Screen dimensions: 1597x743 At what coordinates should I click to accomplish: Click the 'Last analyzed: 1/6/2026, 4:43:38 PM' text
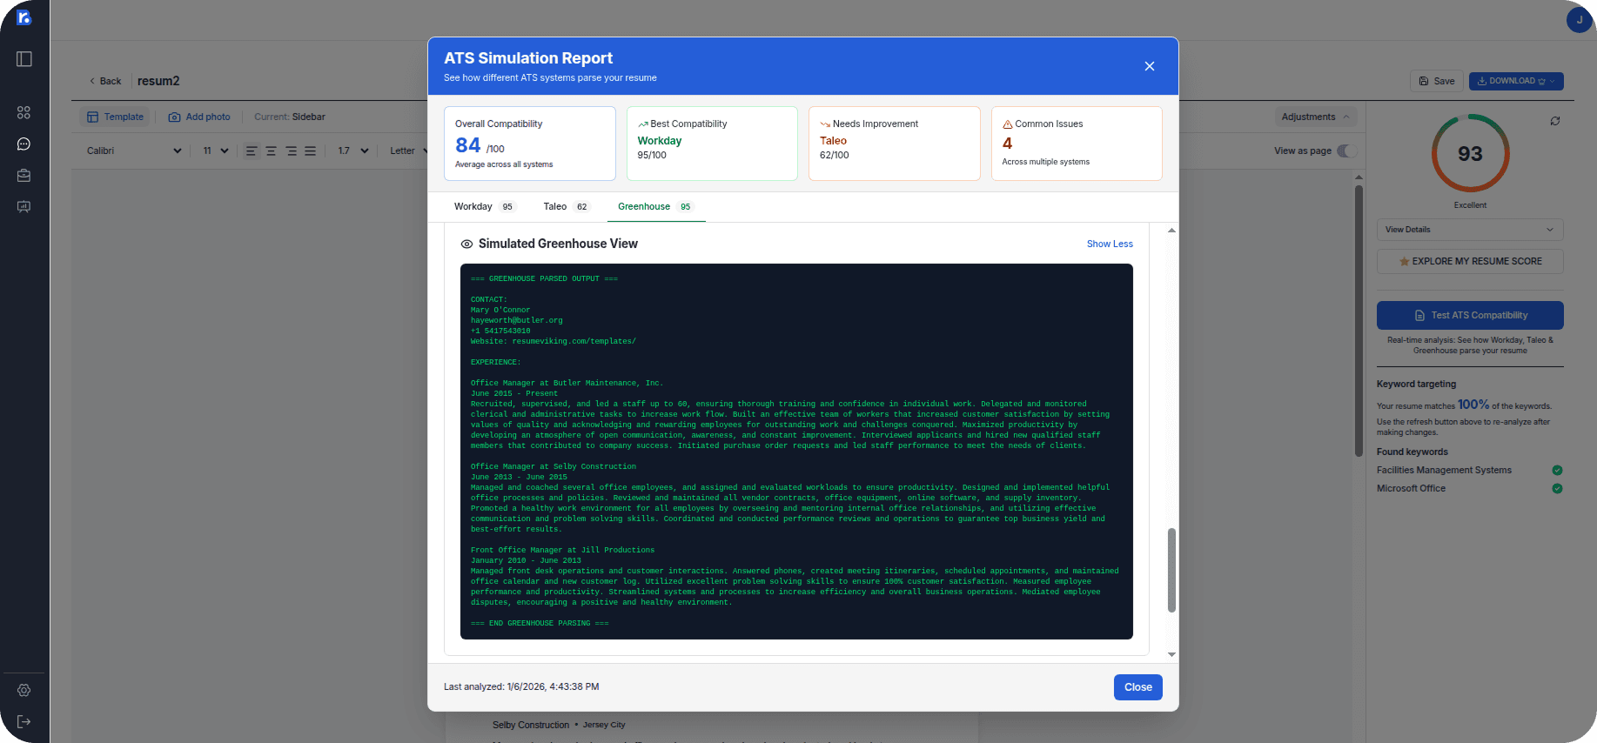point(521,686)
